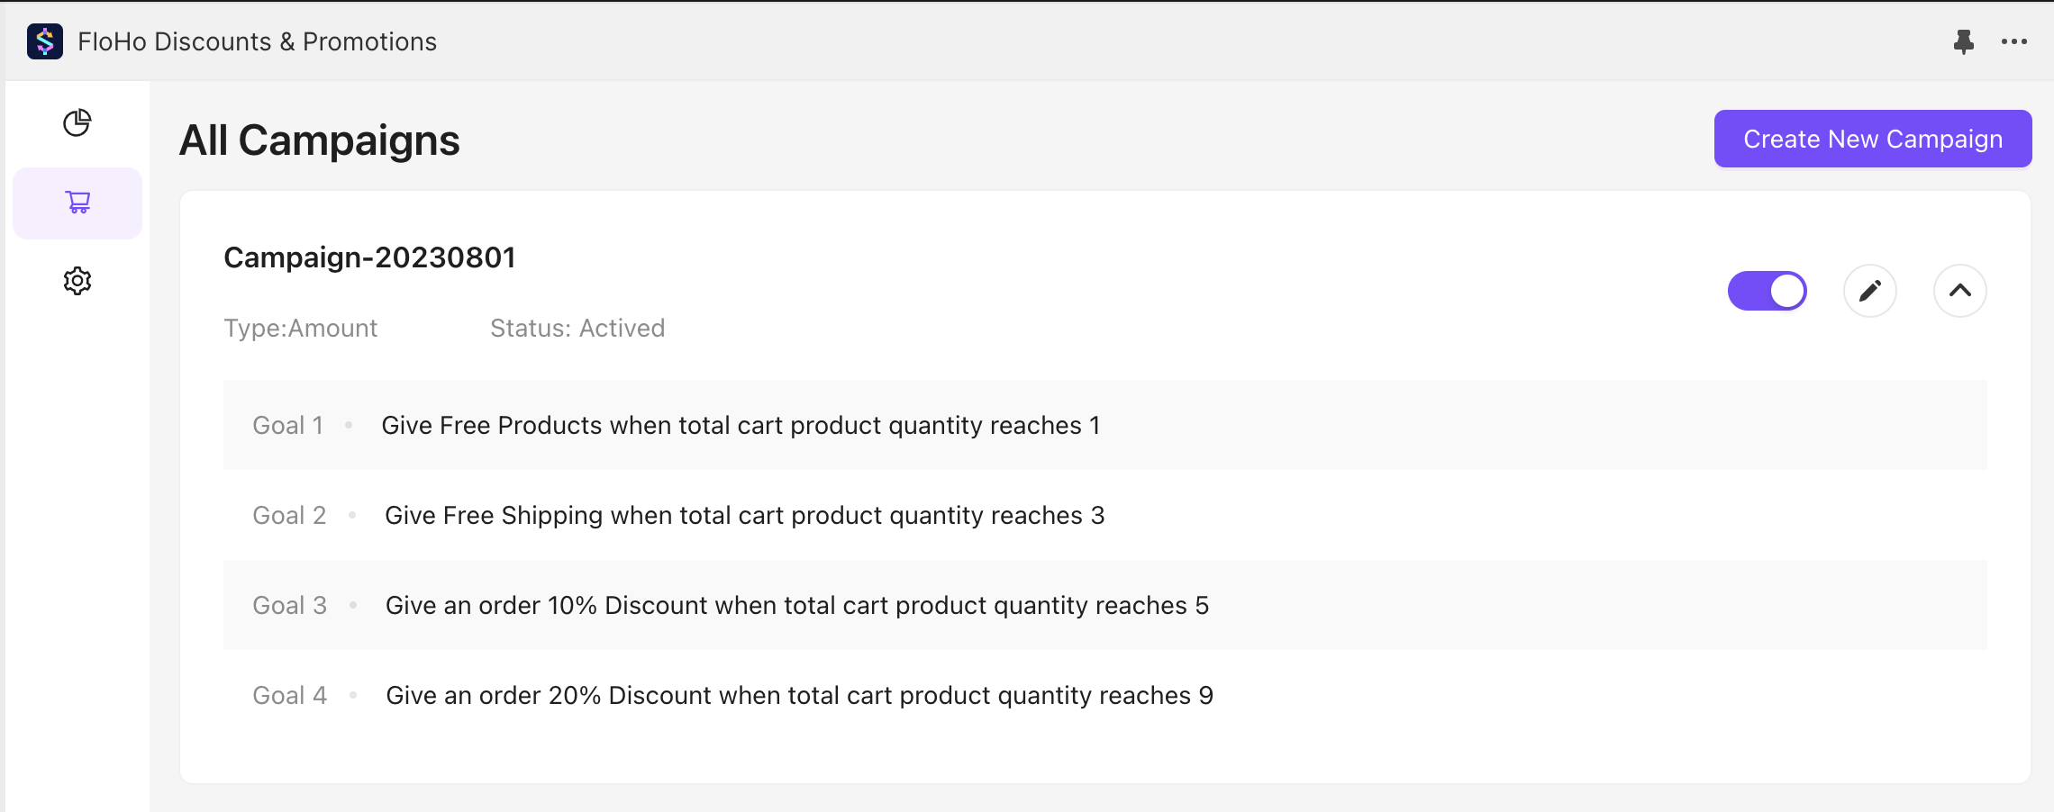Pin the FloHo app with the pin icon
The width and height of the screenshot is (2054, 812).
click(x=1964, y=41)
